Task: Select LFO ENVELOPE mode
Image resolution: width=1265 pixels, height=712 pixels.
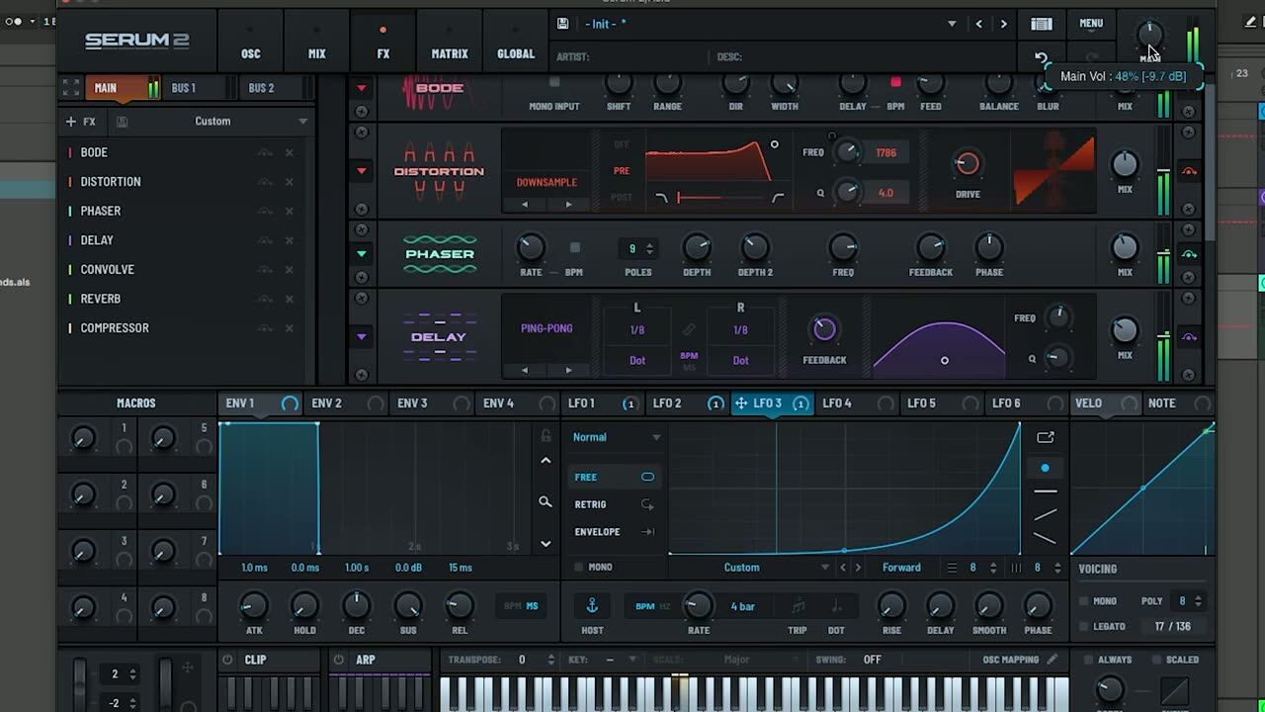Action: [x=615, y=532]
